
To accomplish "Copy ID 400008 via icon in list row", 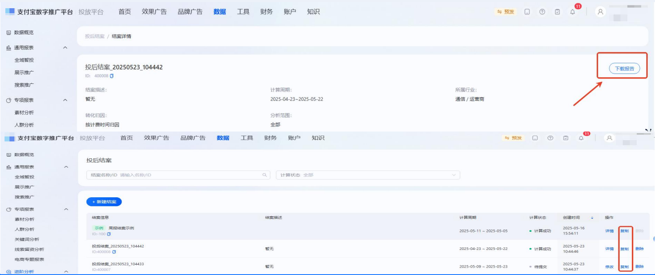I will pos(114,252).
